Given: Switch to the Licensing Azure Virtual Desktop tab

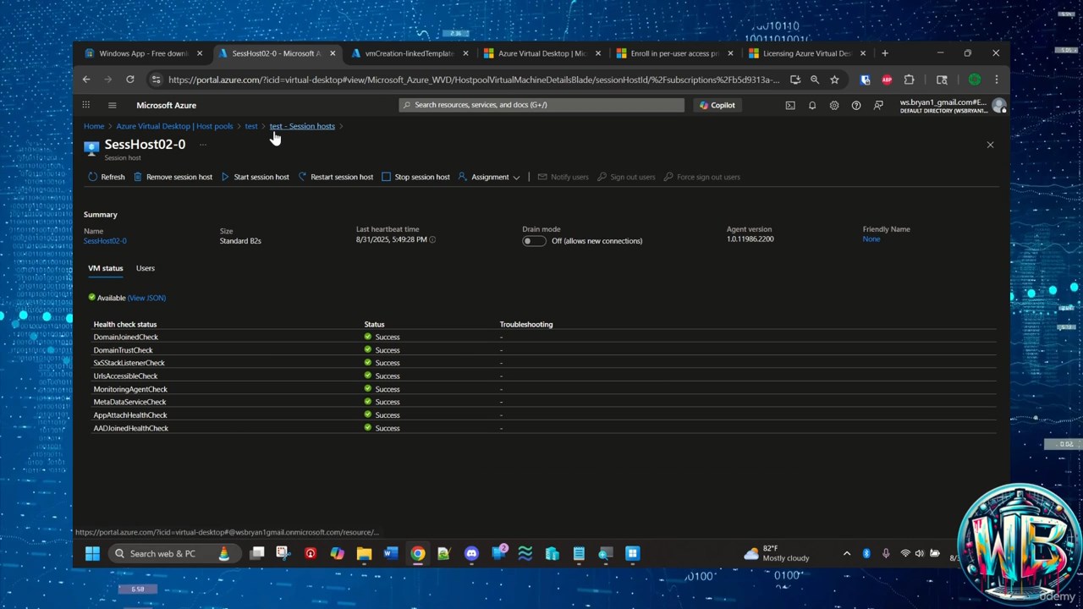Looking at the screenshot, I should point(807,53).
